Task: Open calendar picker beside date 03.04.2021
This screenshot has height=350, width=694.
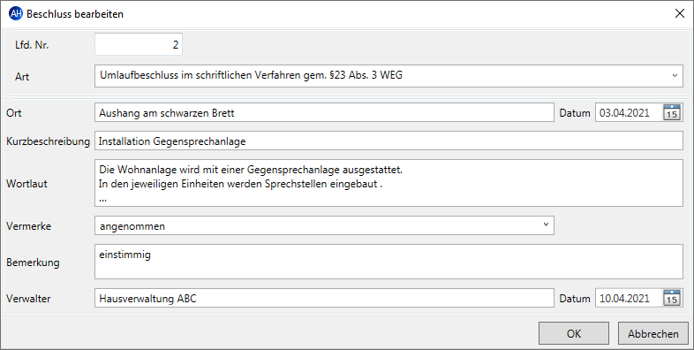Action: click(x=672, y=112)
